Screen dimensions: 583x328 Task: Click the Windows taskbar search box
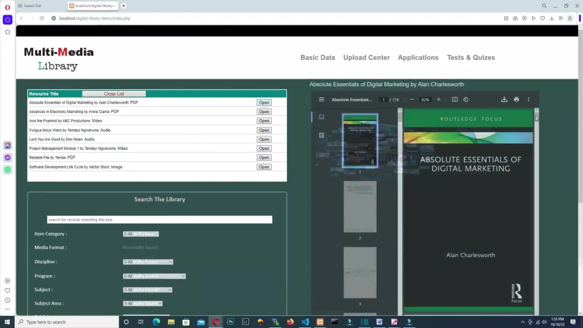pos(67,322)
